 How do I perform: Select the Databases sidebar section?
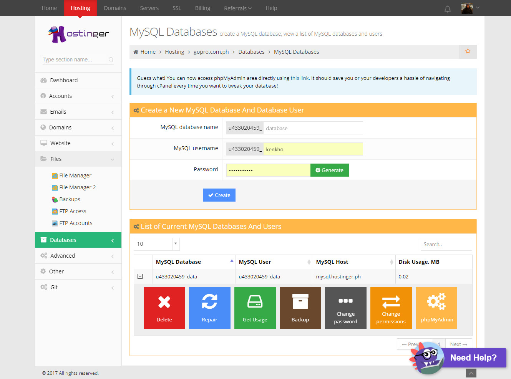click(78, 240)
